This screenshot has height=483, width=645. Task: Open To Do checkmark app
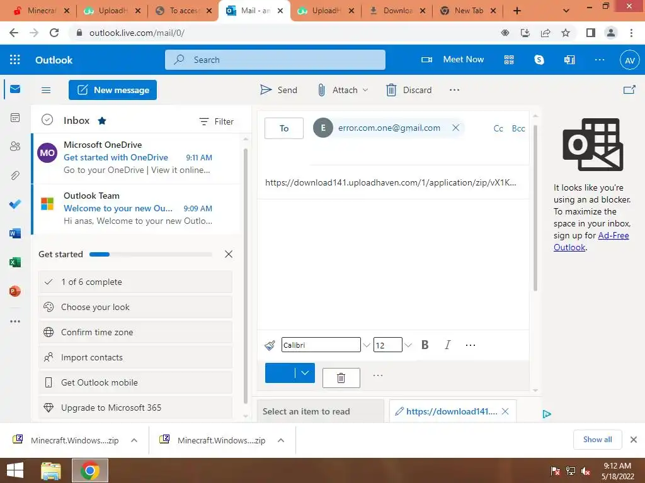(15, 204)
